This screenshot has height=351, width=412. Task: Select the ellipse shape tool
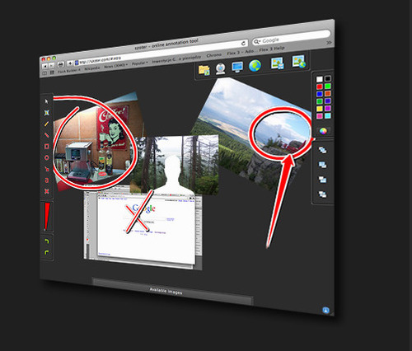pyautogui.click(x=46, y=157)
